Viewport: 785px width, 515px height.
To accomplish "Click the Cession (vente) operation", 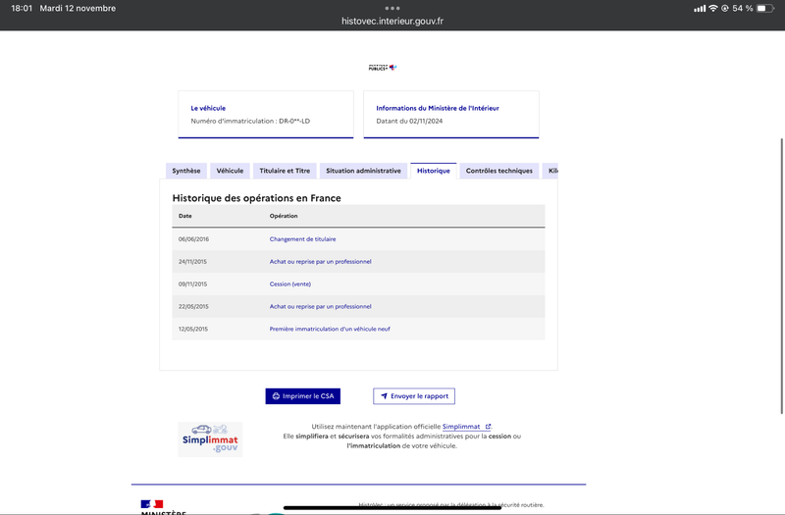I will (290, 284).
